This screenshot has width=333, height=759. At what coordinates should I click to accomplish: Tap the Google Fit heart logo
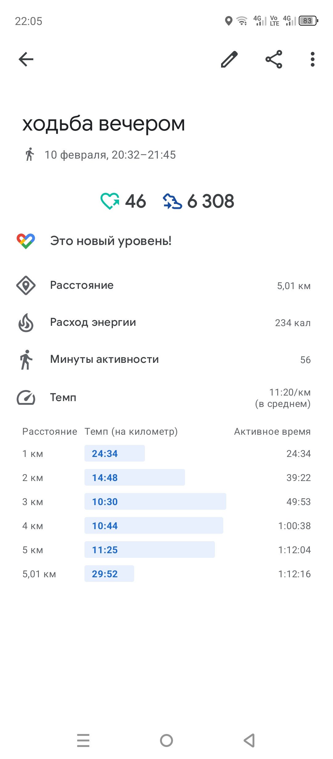(x=26, y=241)
